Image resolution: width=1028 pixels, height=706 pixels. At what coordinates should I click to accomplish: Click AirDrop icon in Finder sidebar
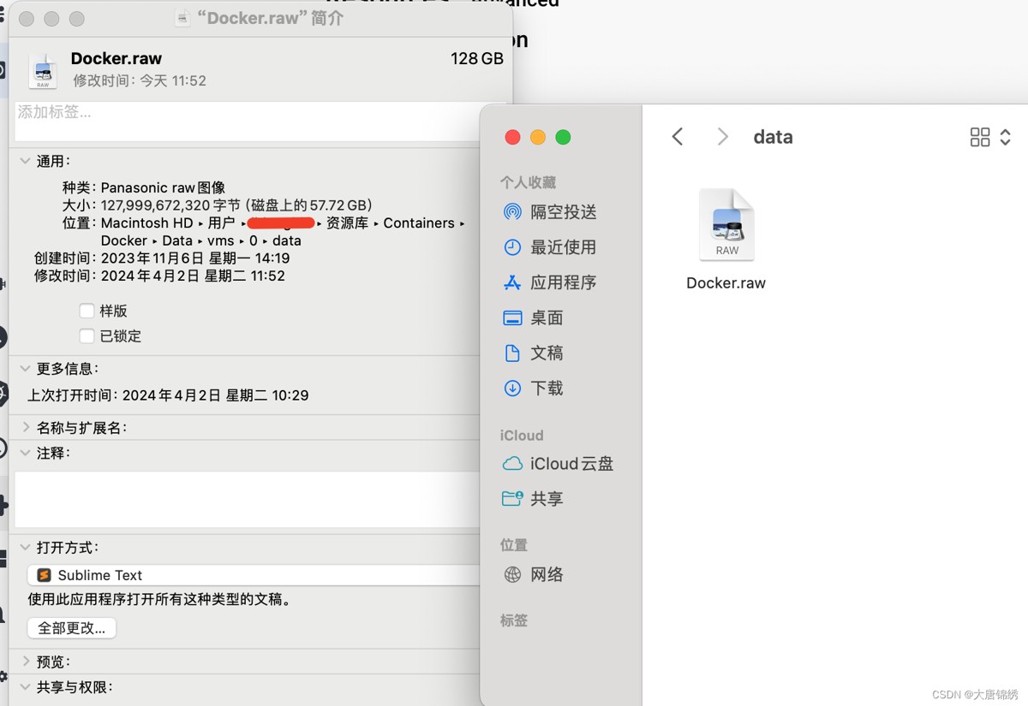point(512,212)
